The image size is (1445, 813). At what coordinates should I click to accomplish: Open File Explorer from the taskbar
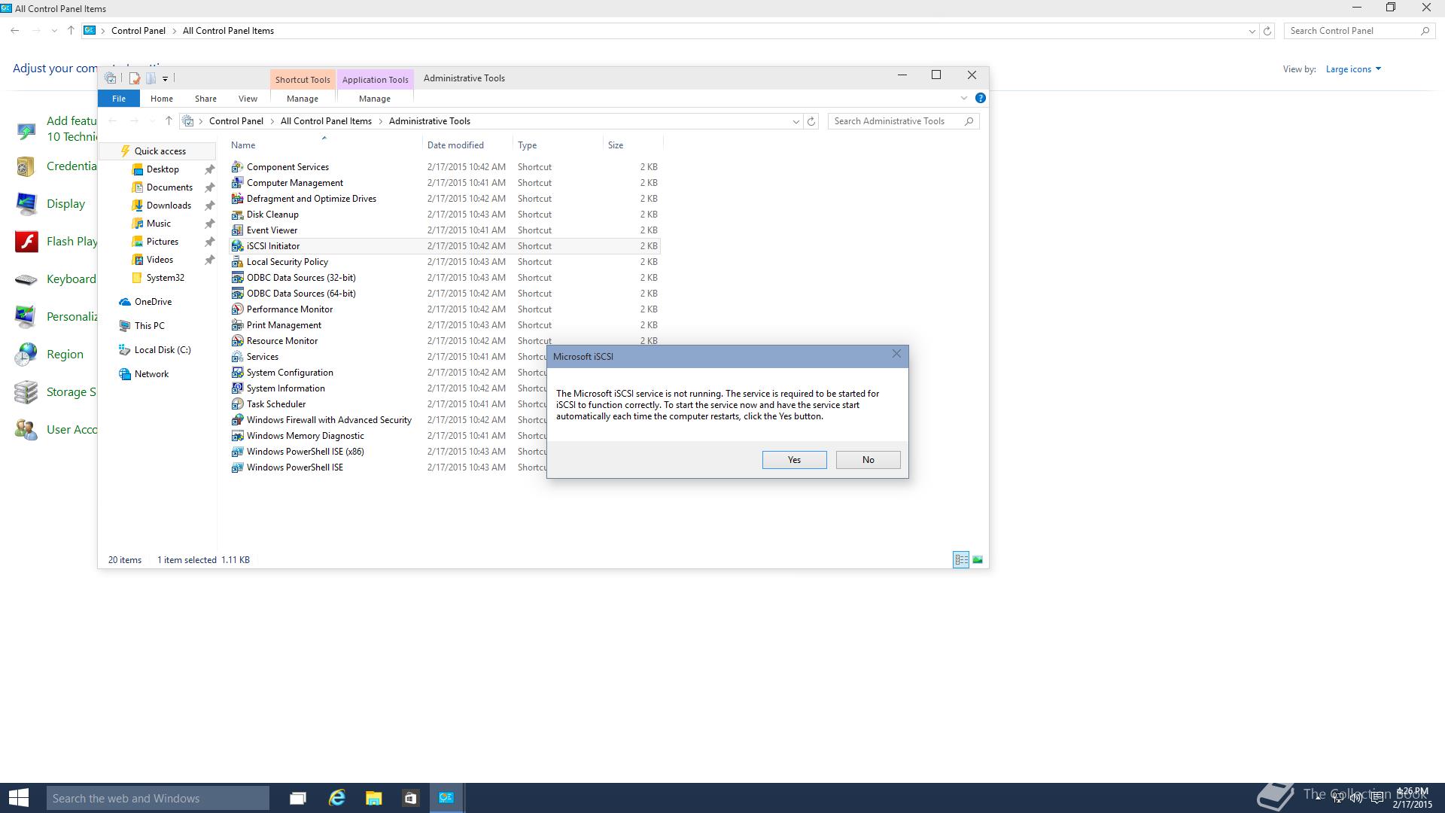[x=373, y=798]
